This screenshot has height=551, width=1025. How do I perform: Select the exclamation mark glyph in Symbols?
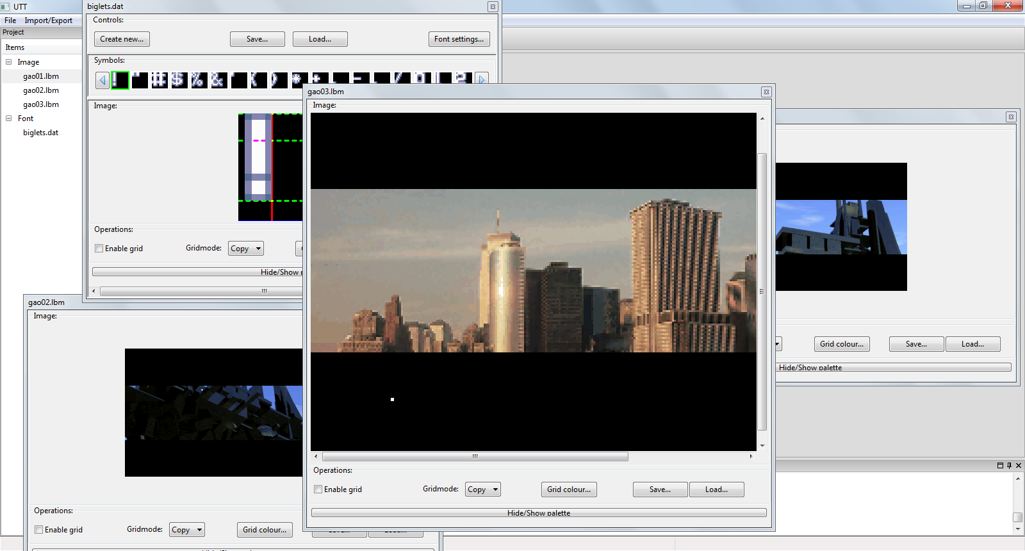point(120,80)
